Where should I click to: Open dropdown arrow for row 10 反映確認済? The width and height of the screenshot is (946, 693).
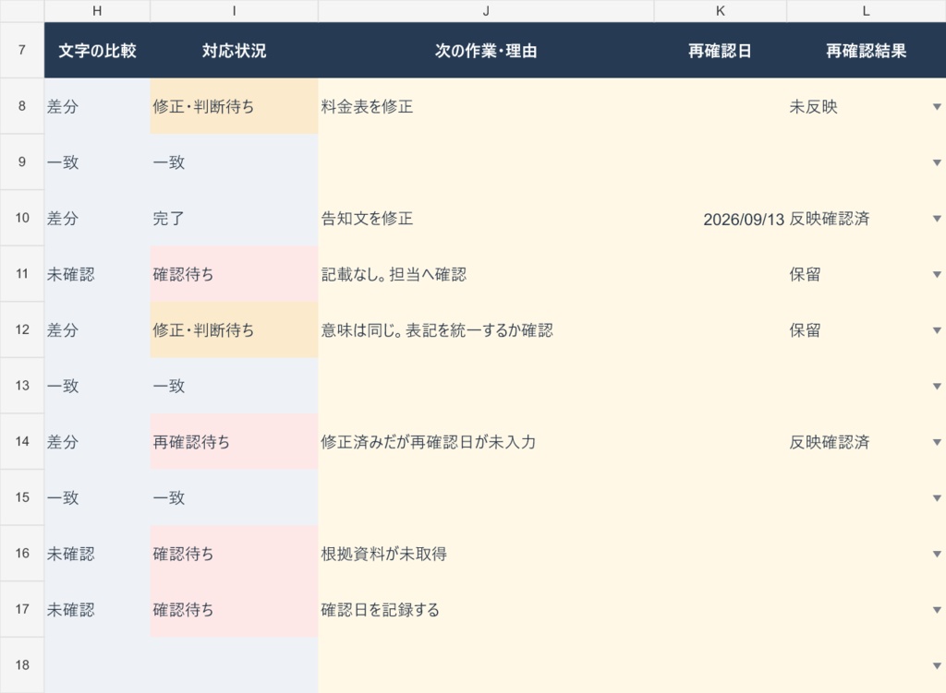937,219
